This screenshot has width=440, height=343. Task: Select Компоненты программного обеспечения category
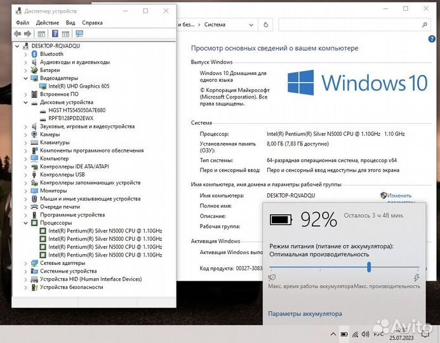92,151
